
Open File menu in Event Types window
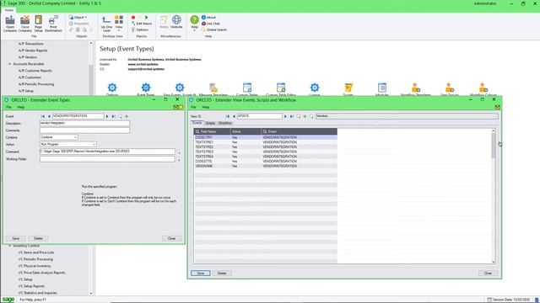point(8,107)
